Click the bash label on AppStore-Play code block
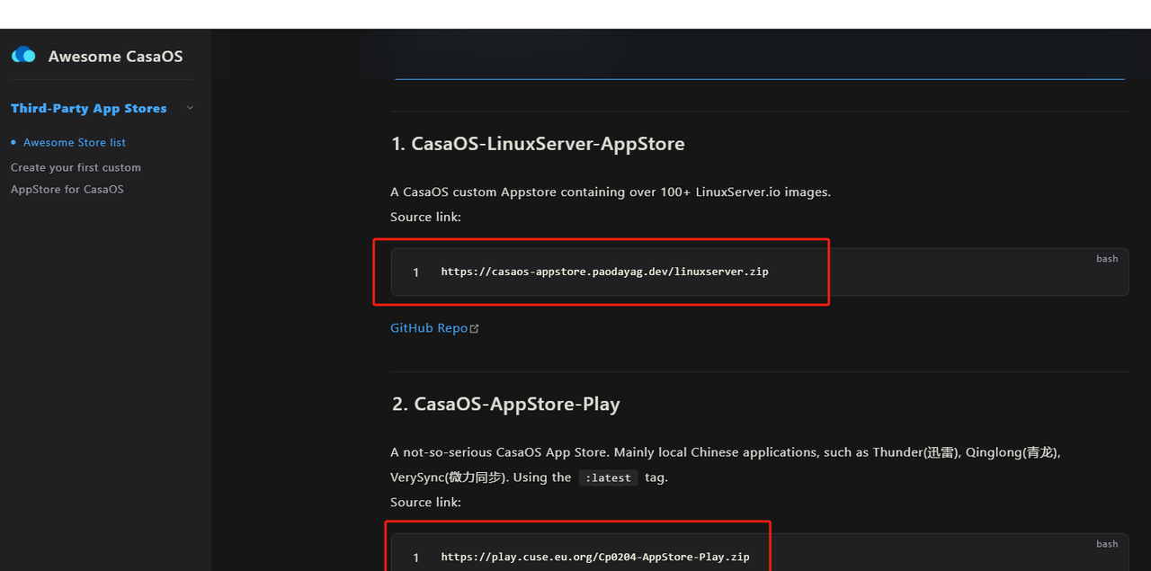Viewport: 1151px width, 571px height. 1107,544
